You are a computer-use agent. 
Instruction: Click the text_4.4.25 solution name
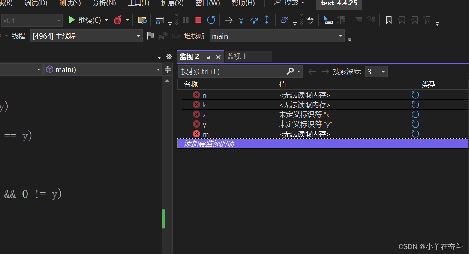339,3
